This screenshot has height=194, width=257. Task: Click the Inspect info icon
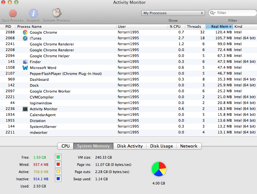click(x=33, y=13)
